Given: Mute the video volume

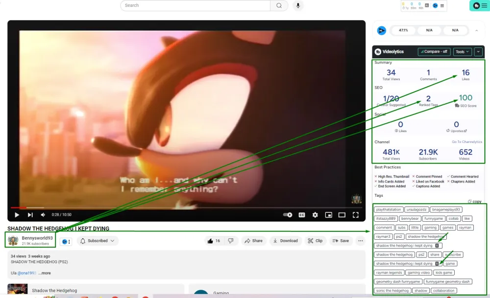Looking at the screenshot, I should tap(43, 215).
